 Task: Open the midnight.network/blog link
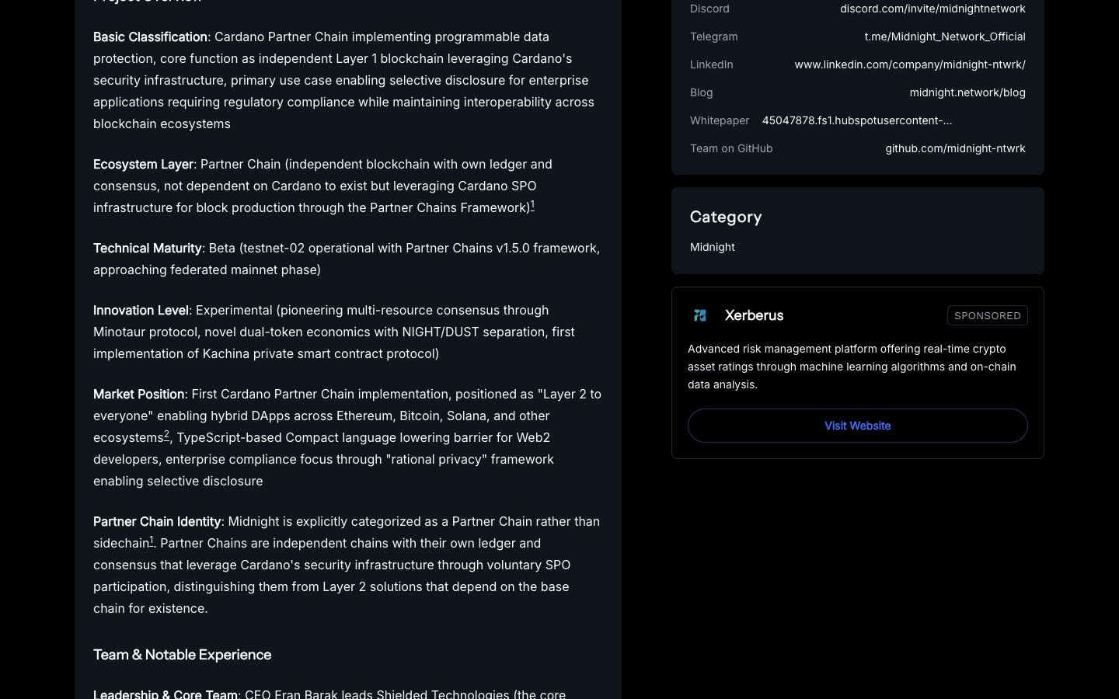tap(967, 92)
